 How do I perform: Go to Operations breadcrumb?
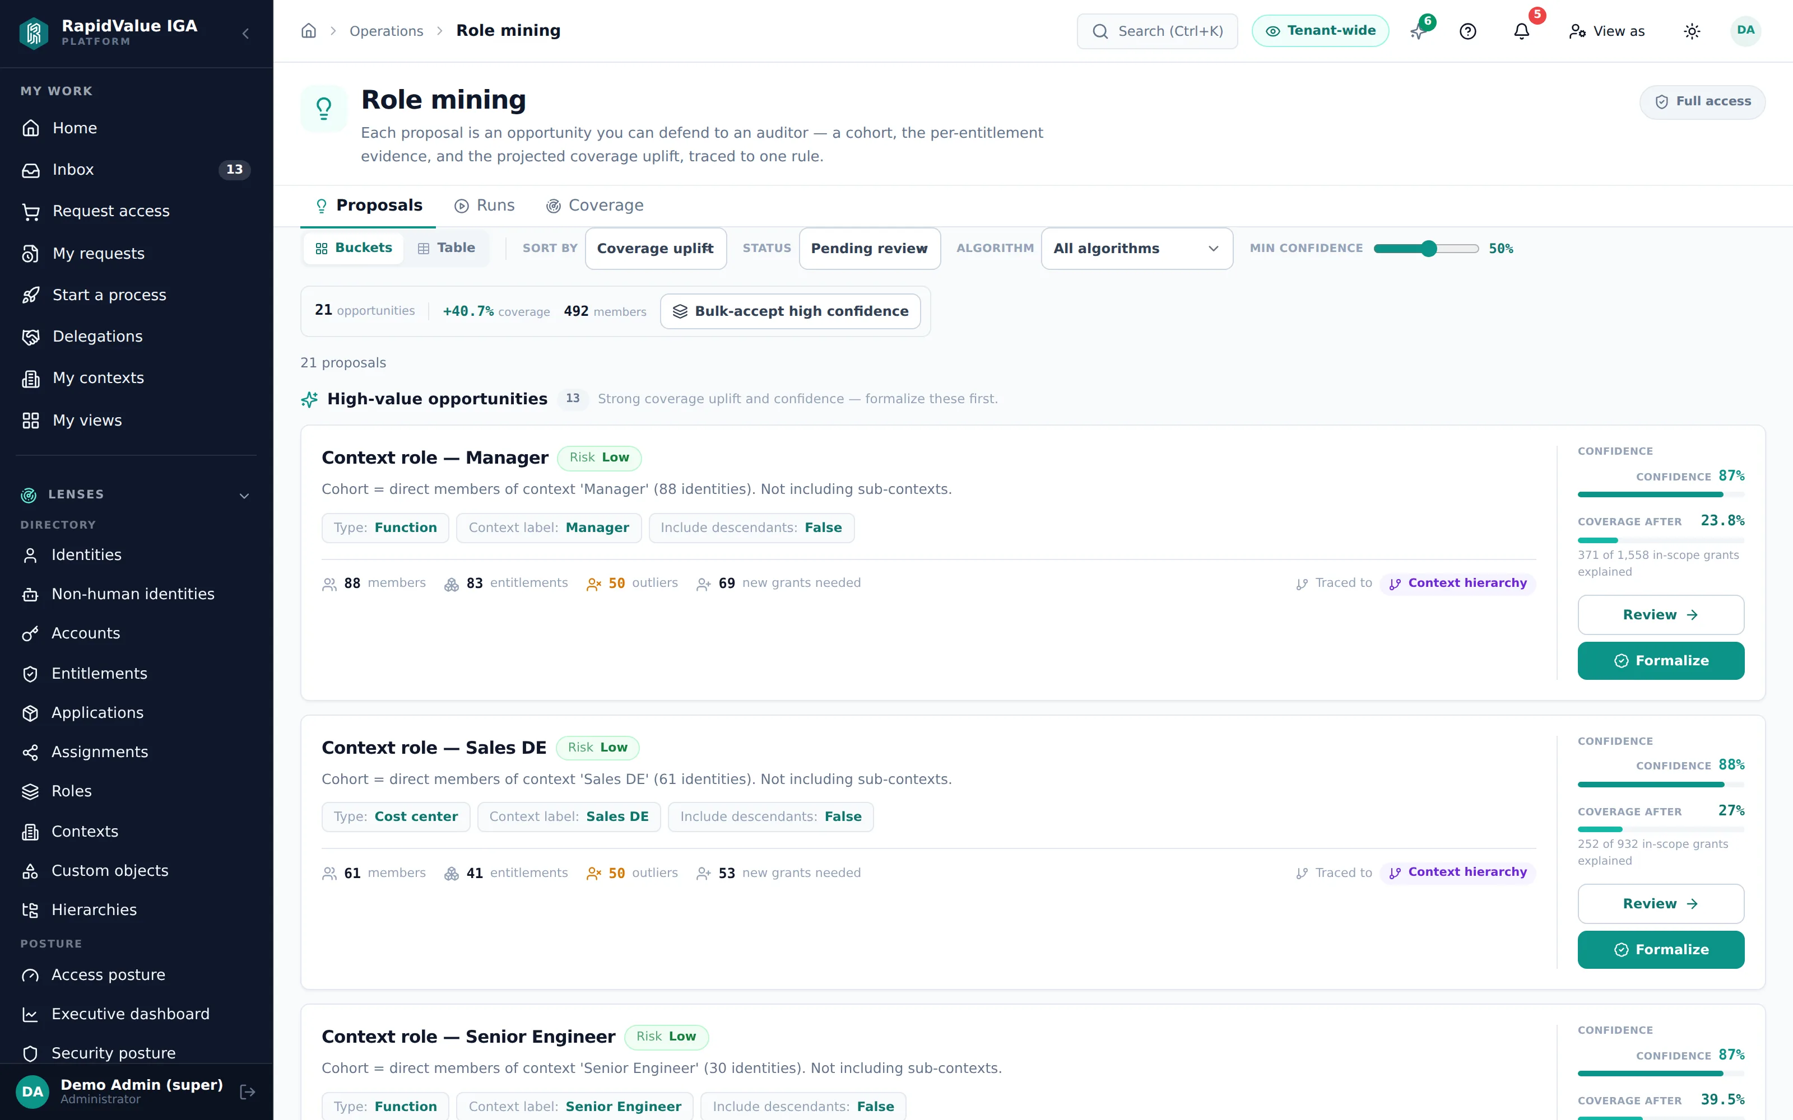386,31
